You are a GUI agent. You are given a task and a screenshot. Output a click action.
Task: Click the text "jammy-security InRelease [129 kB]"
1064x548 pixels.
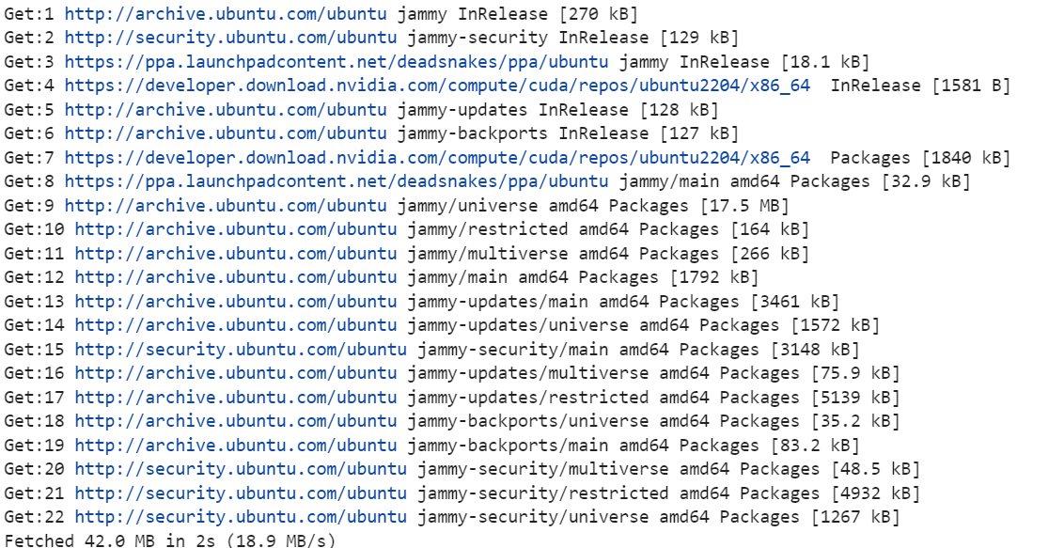coord(572,38)
